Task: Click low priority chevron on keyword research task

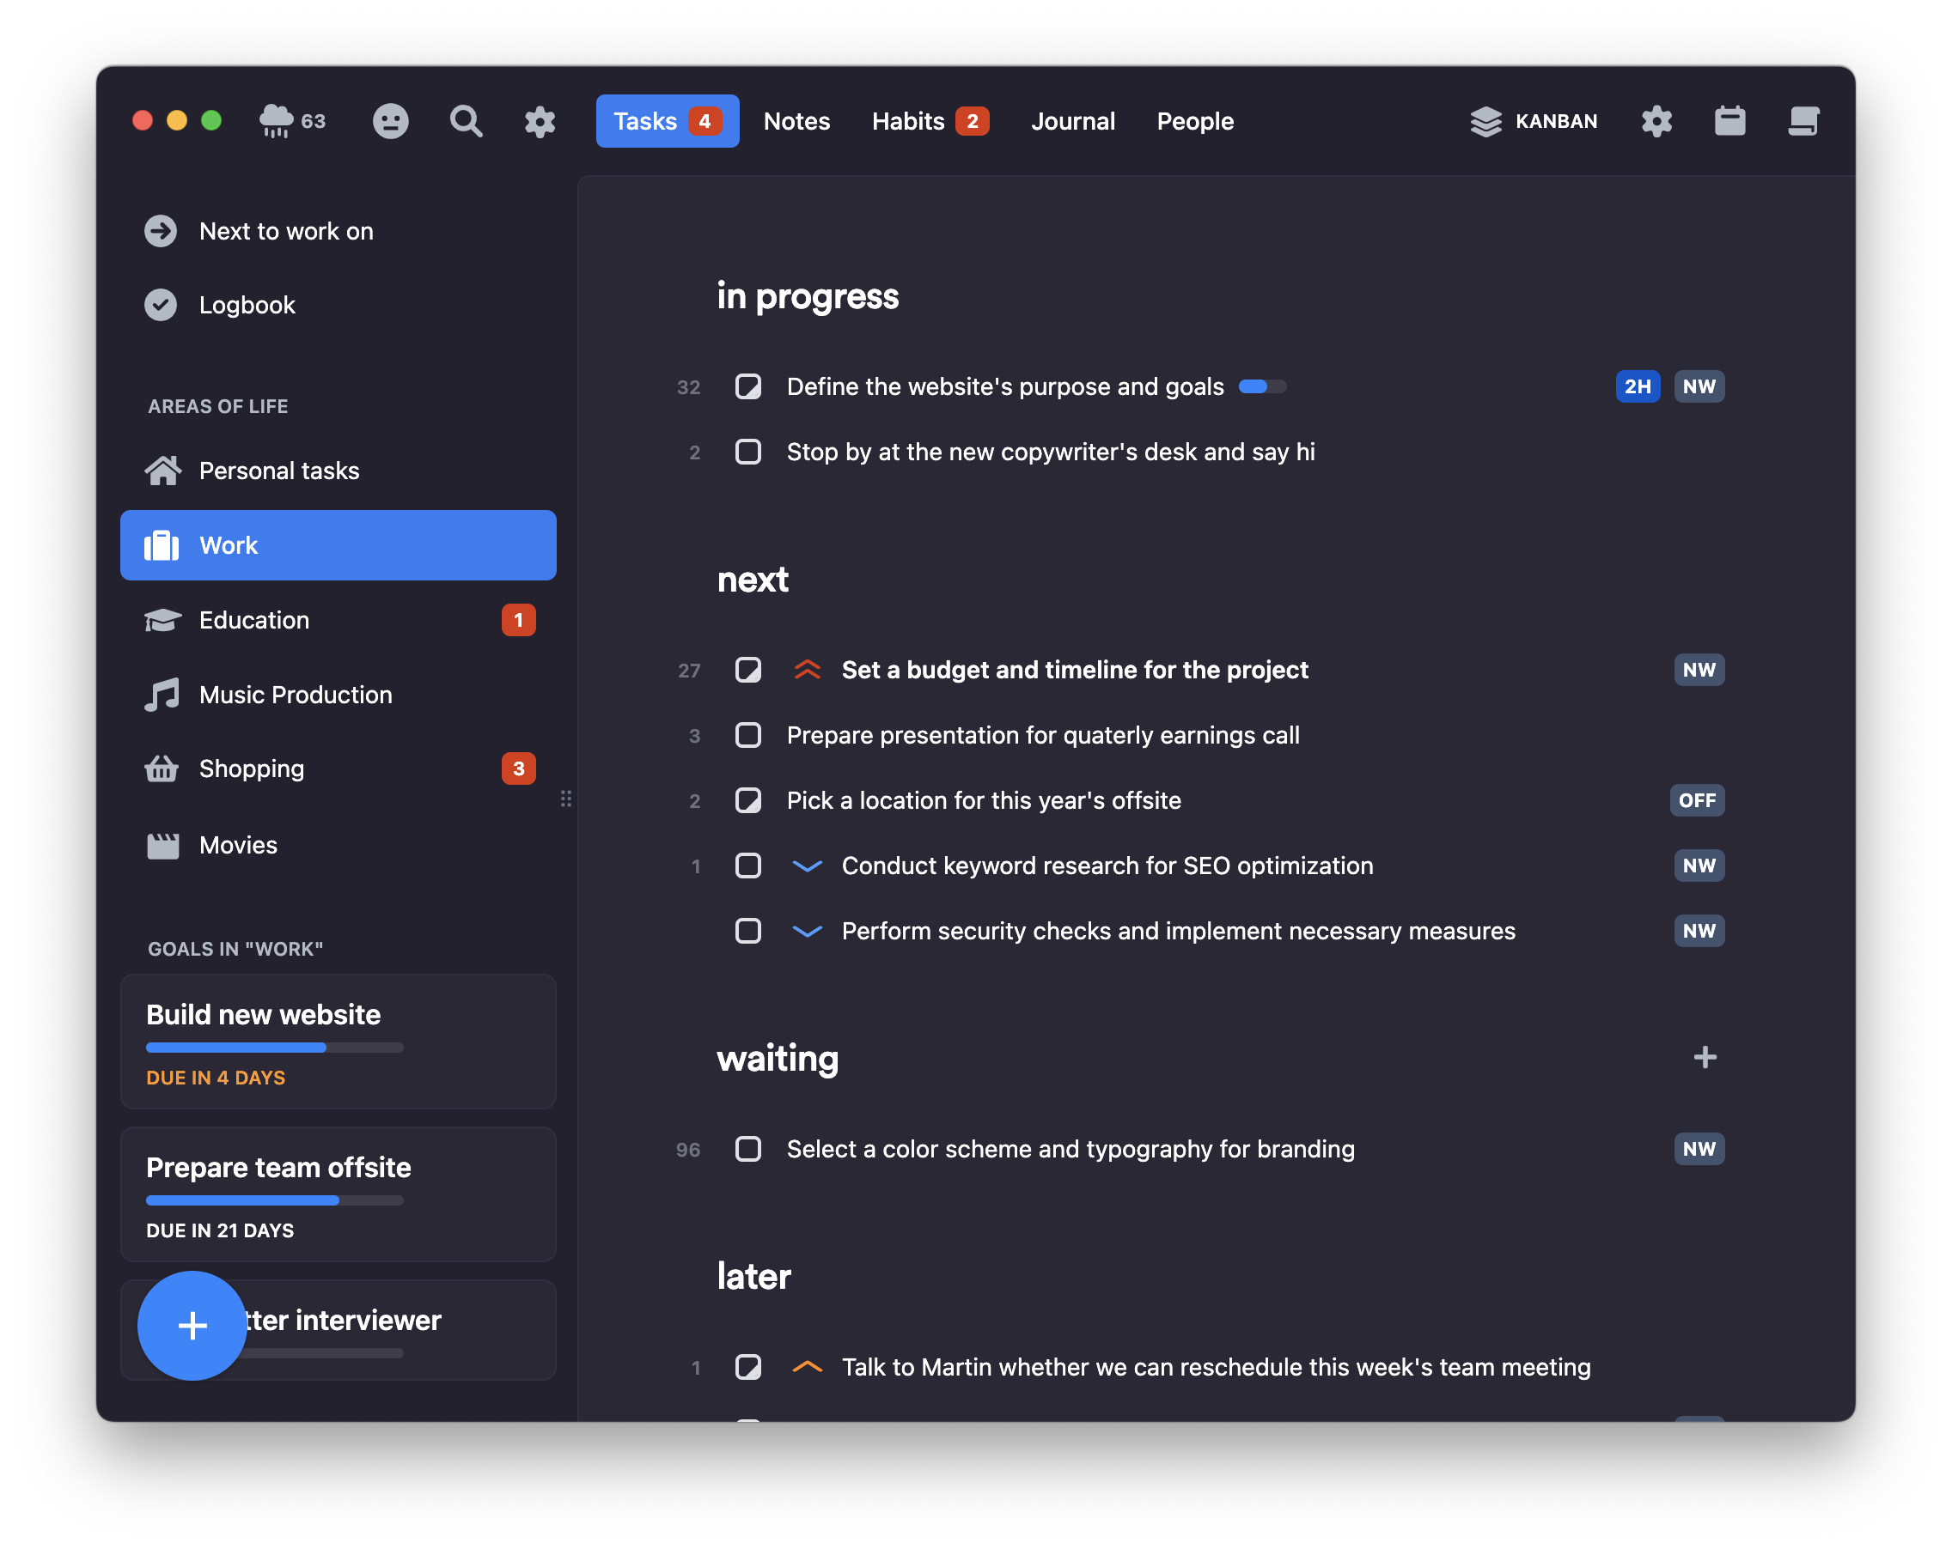Action: 807,866
